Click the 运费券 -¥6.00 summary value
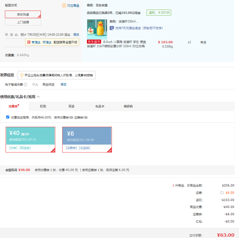The height and width of the screenshot is (238, 239). pos(229,214)
